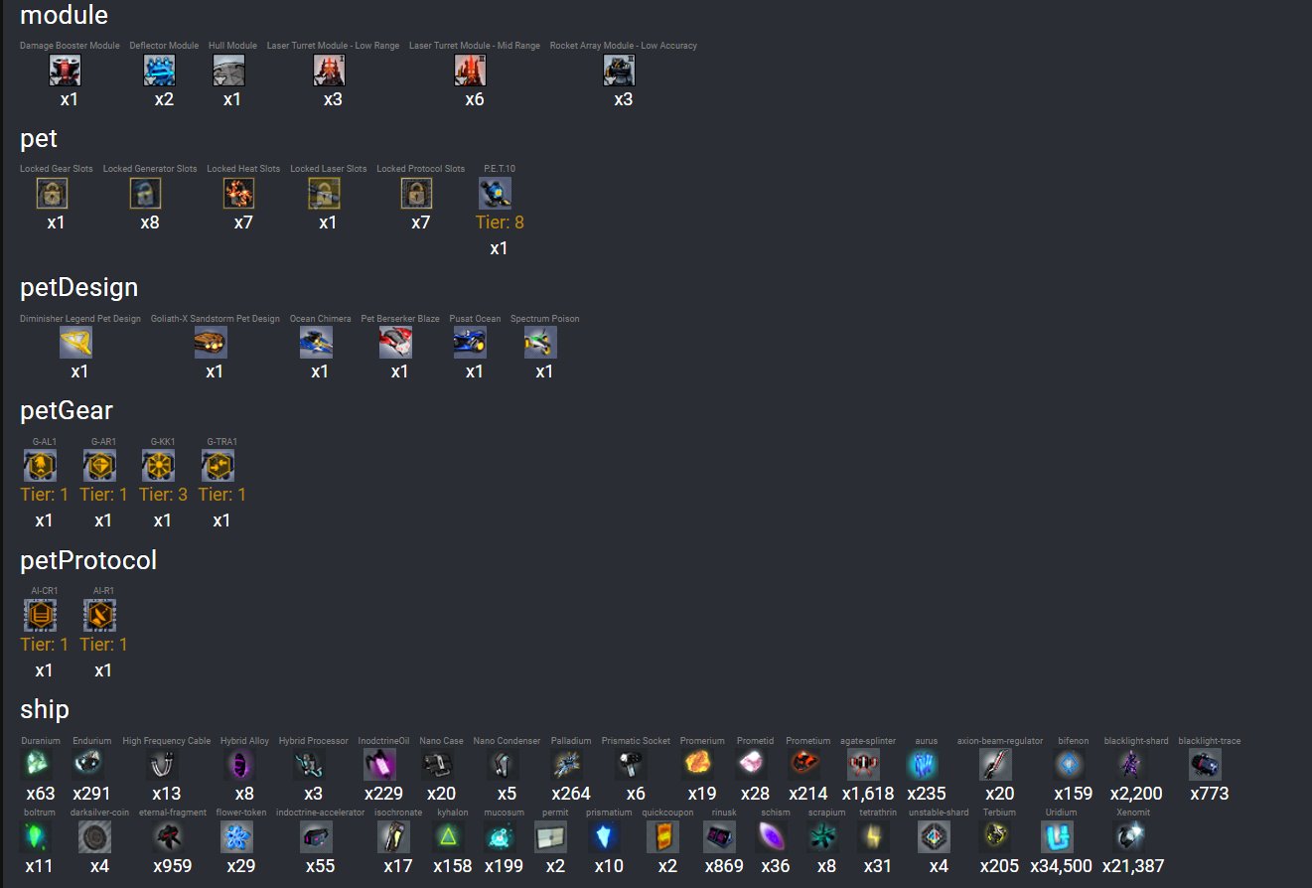Select the darksilver-coin icon
The width and height of the screenshot is (1312, 888).
(95, 837)
